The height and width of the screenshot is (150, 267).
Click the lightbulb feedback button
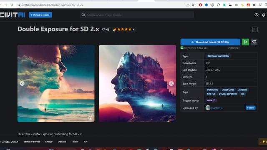[x=263, y=142]
